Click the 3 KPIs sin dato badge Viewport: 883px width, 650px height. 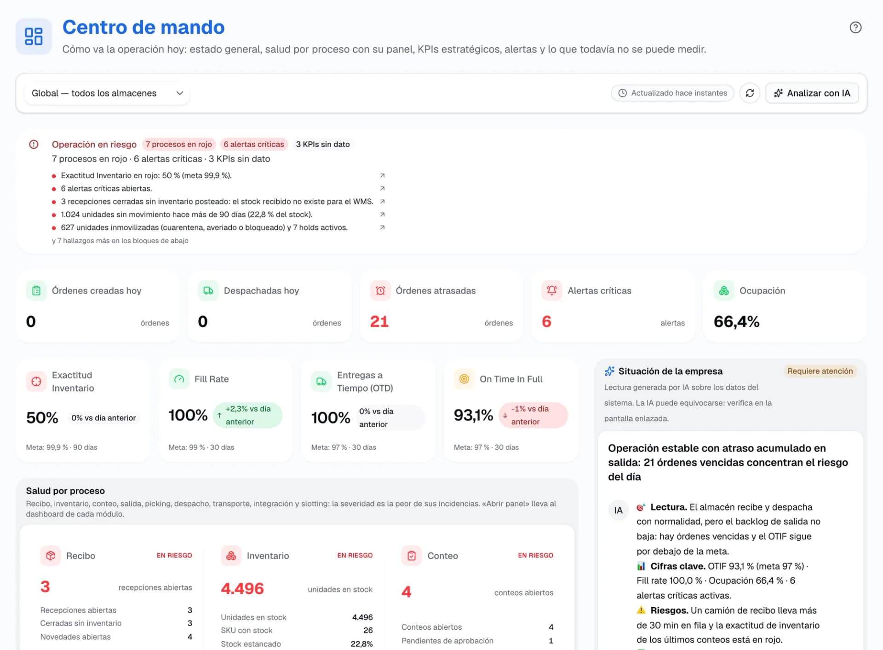323,145
